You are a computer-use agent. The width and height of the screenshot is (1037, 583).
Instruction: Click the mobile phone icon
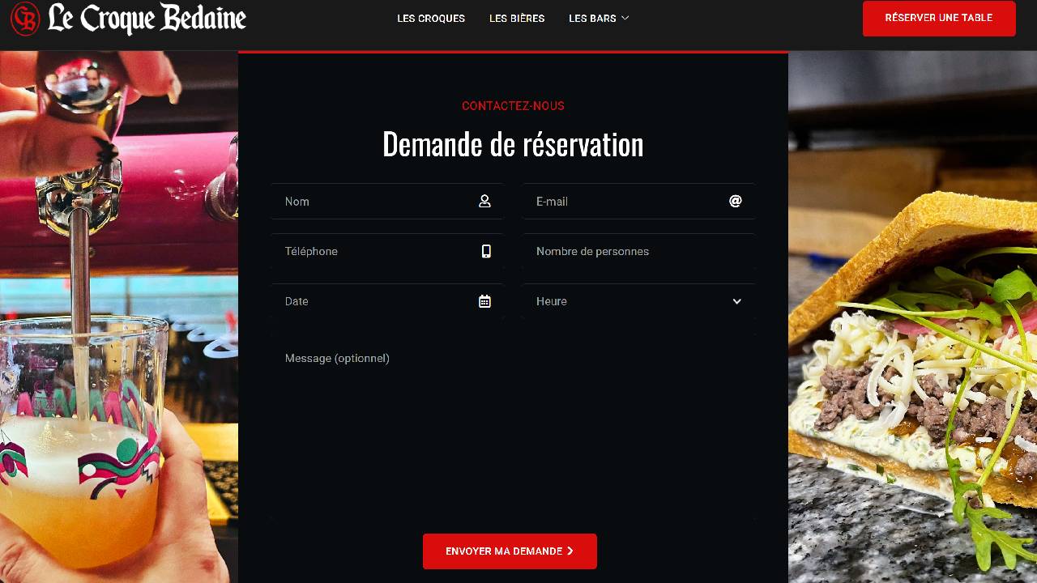[x=486, y=252]
